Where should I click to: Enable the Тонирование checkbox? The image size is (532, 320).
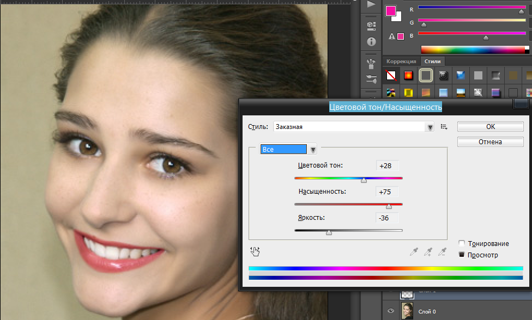click(462, 244)
